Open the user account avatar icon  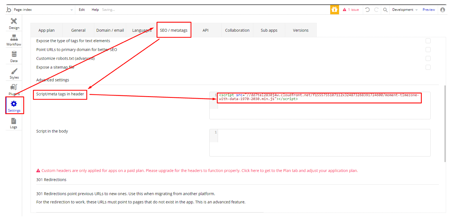click(x=442, y=10)
